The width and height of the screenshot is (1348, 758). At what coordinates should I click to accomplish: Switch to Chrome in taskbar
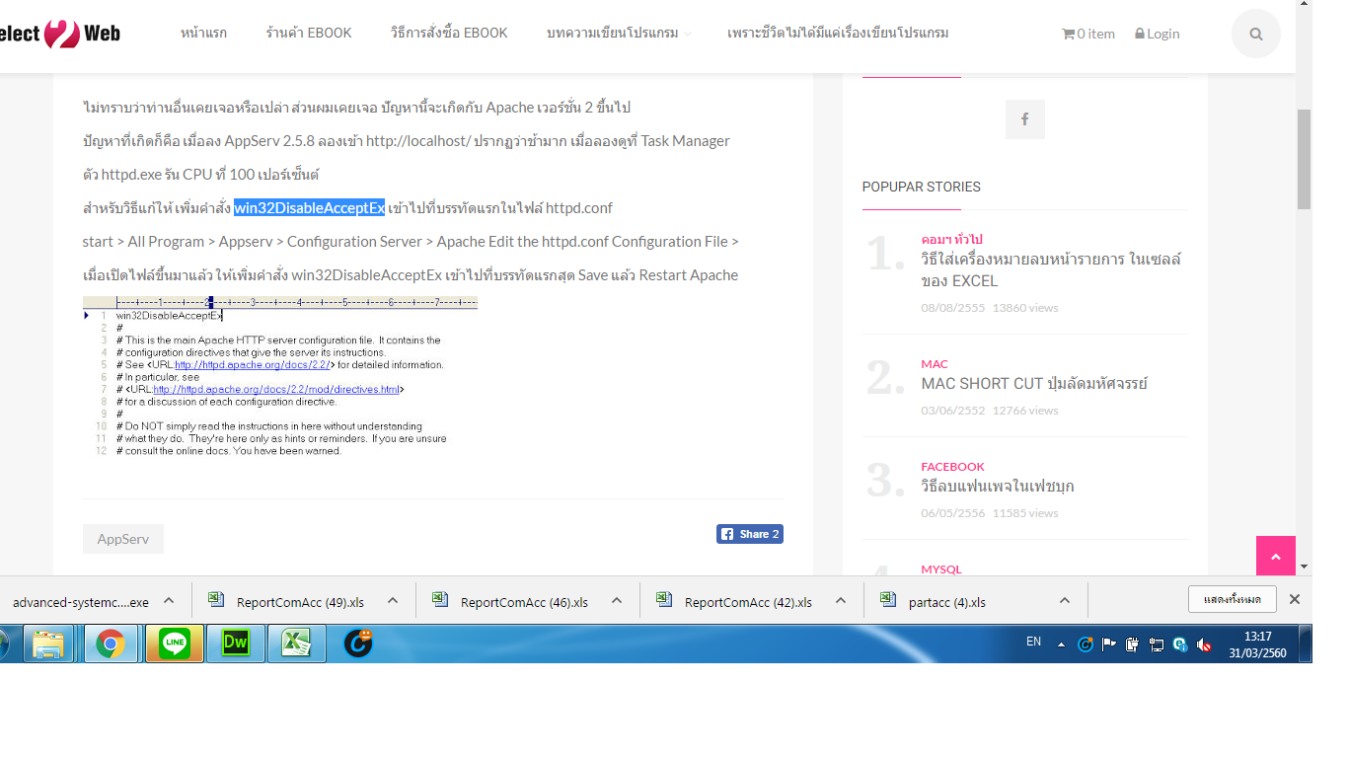[x=111, y=644]
